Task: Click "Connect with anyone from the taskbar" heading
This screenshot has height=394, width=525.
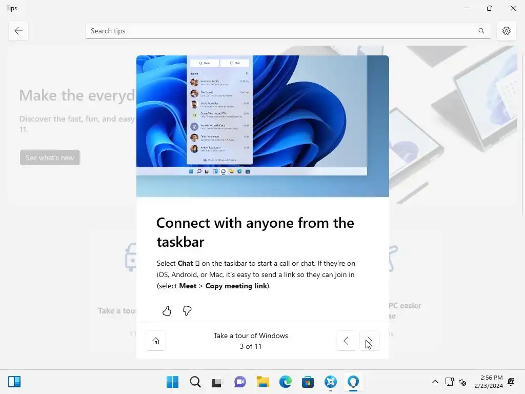Action: (x=255, y=232)
